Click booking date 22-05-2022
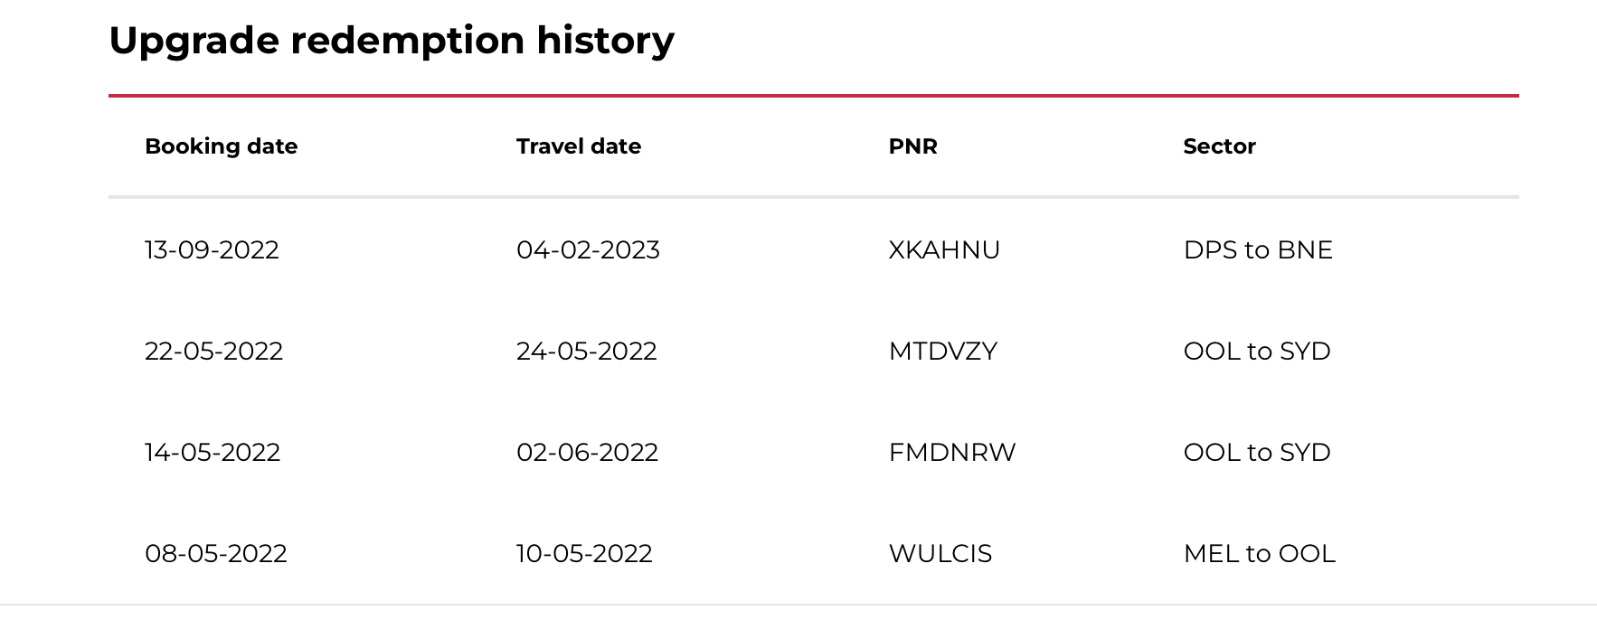 click(x=213, y=351)
